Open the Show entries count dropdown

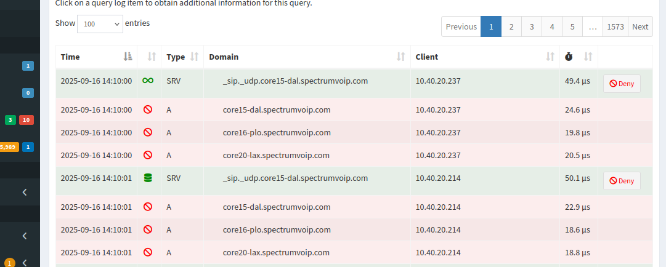(100, 24)
